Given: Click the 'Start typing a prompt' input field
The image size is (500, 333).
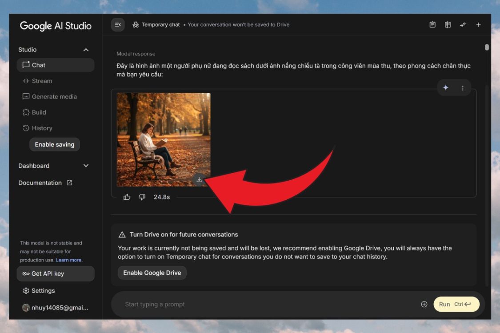Looking at the screenshot, I should (267, 304).
